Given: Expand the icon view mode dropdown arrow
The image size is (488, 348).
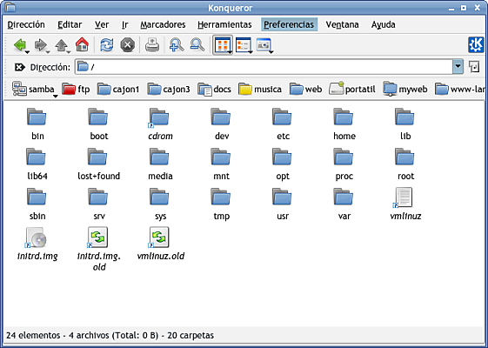Looking at the screenshot, I should (230, 52).
